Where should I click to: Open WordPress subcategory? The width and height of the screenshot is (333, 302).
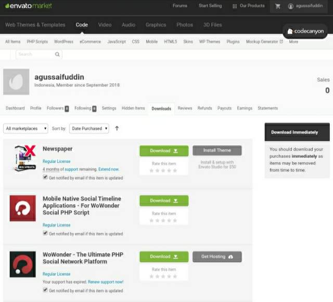(x=63, y=42)
